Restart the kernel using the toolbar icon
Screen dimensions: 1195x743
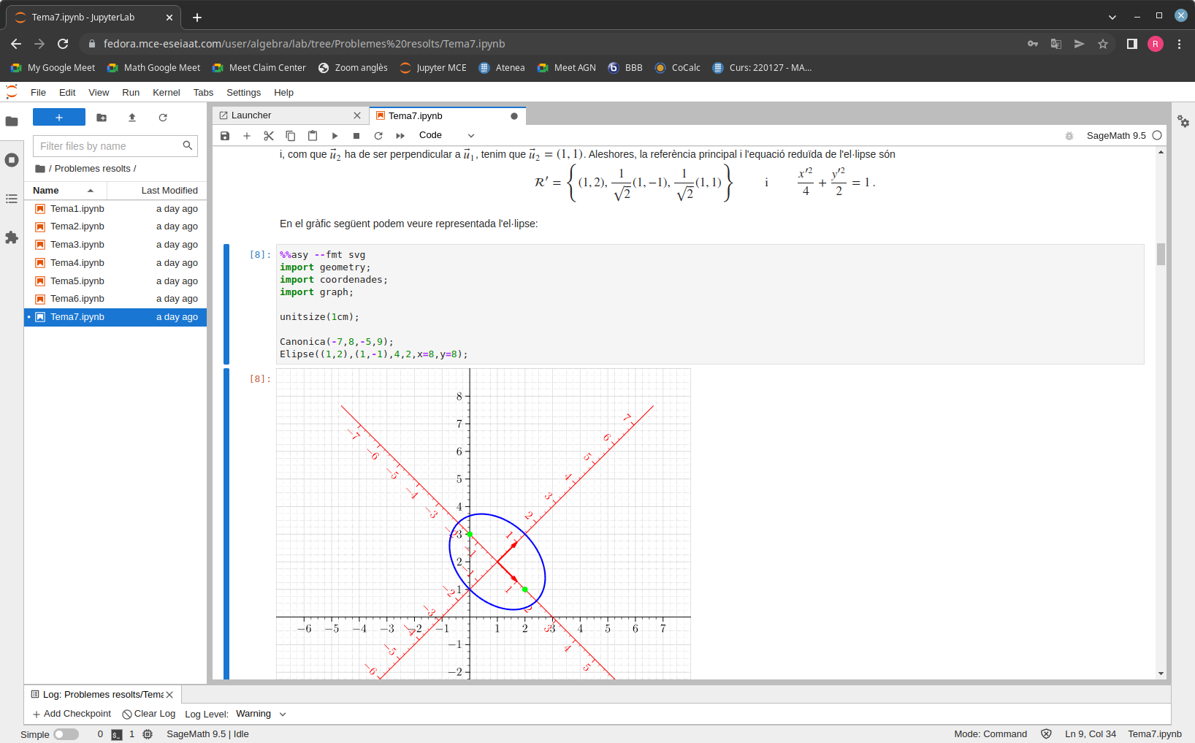378,136
